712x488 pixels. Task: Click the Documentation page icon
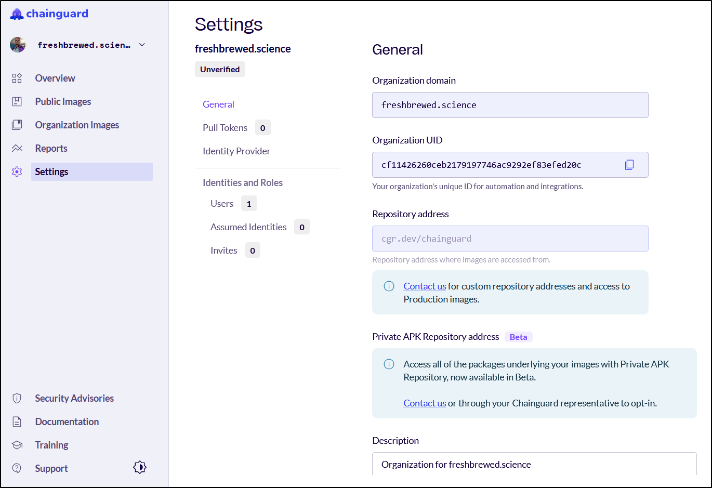click(x=17, y=421)
